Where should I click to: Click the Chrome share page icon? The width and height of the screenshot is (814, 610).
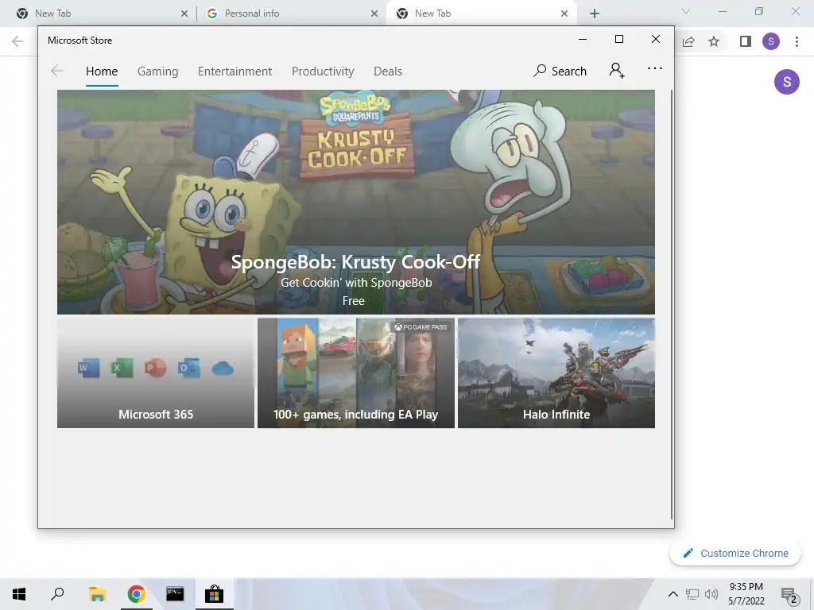pyautogui.click(x=688, y=41)
